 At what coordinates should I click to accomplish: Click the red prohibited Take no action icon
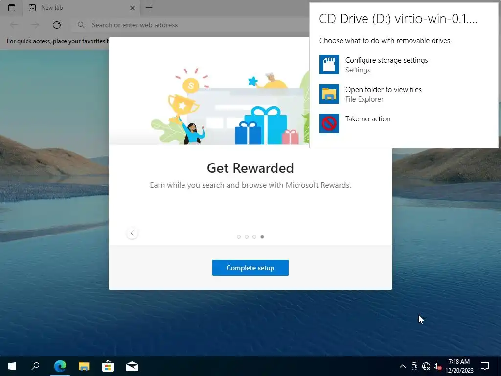point(329,123)
